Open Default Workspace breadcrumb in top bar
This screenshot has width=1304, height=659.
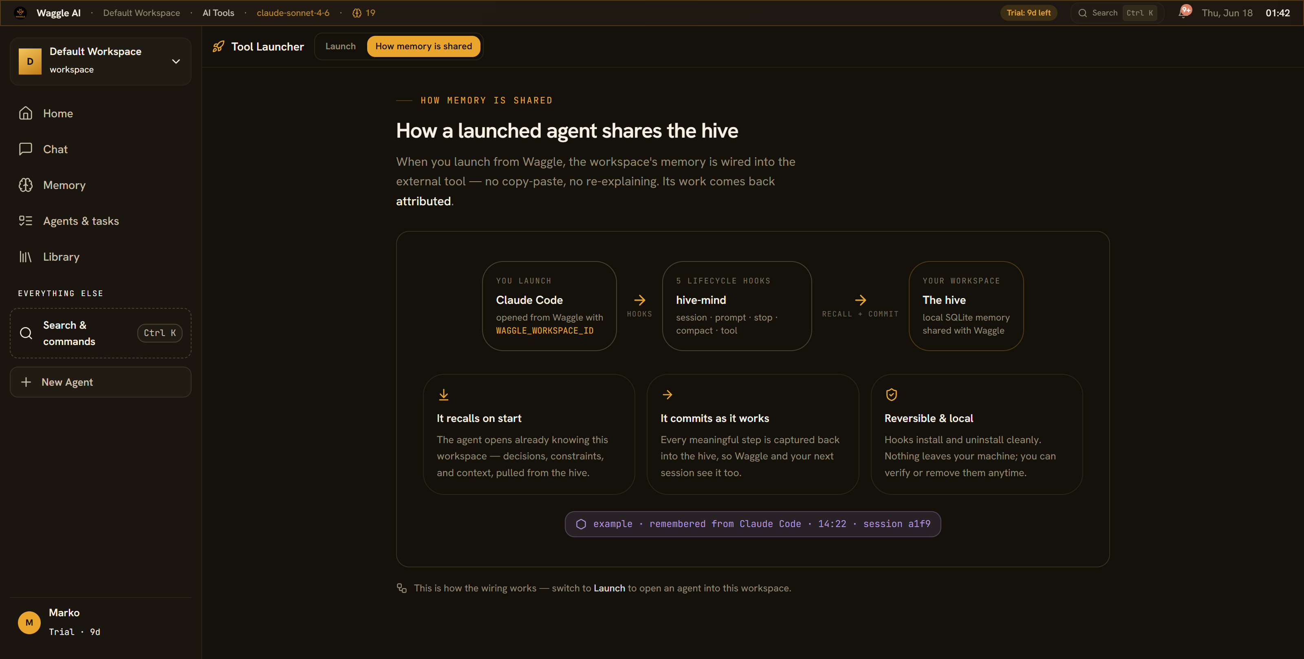pos(142,13)
